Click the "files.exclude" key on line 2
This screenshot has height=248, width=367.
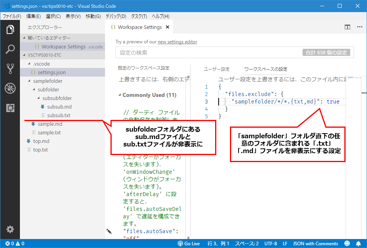click(249, 94)
